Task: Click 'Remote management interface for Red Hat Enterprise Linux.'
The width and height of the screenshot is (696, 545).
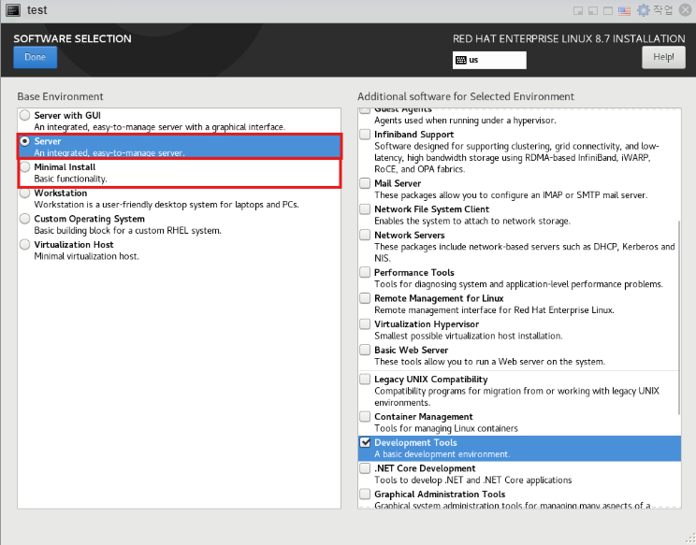Action: pyautogui.click(x=494, y=310)
